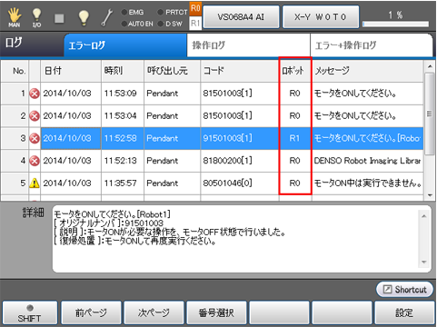Click the yellow warning icon in row 5

35,183
